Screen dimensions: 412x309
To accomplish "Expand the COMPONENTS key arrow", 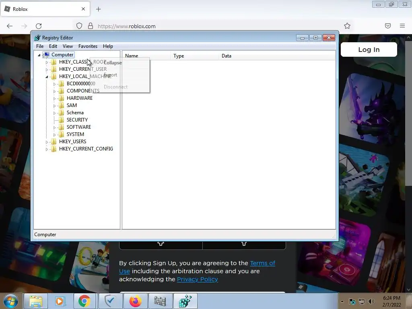I will click(x=54, y=91).
